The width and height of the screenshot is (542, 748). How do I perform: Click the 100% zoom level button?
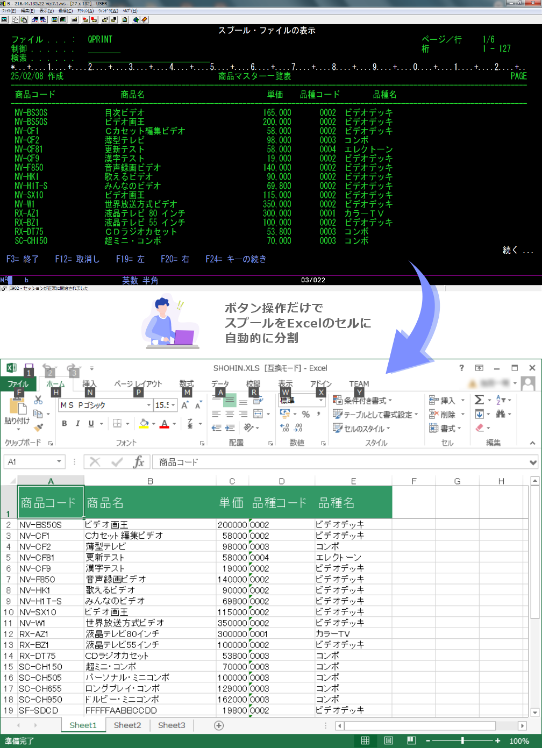[519, 741]
